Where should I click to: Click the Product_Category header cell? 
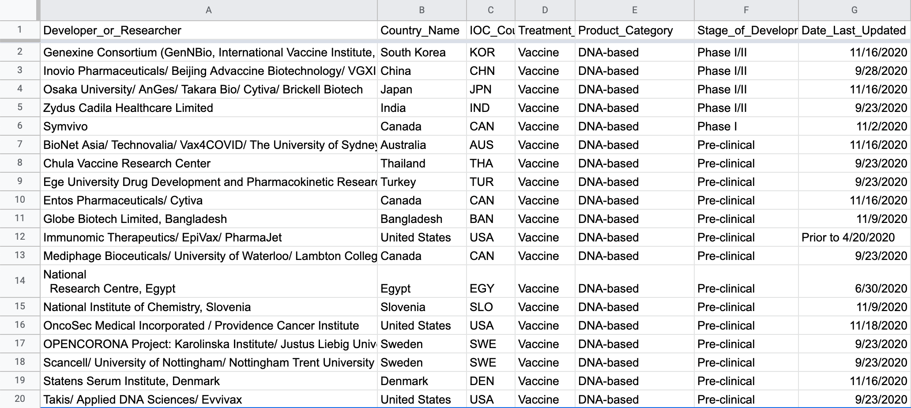(625, 30)
